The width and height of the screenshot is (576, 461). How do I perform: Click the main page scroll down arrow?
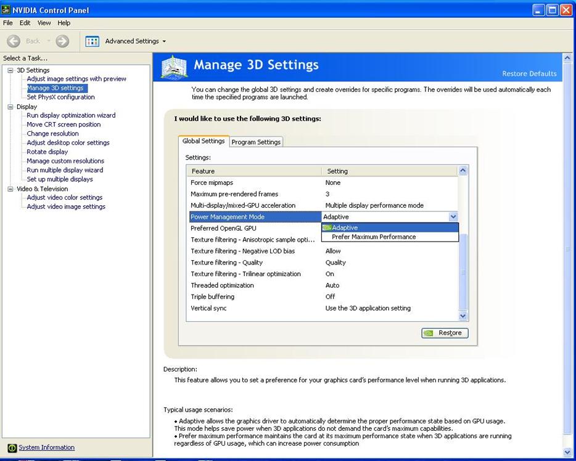(x=567, y=452)
